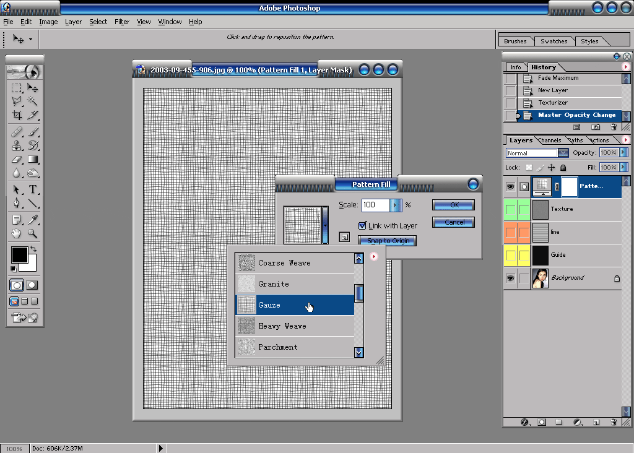634x453 pixels.
Task: Cancel the Pattern Fill dialog
Action: point(453,222)
